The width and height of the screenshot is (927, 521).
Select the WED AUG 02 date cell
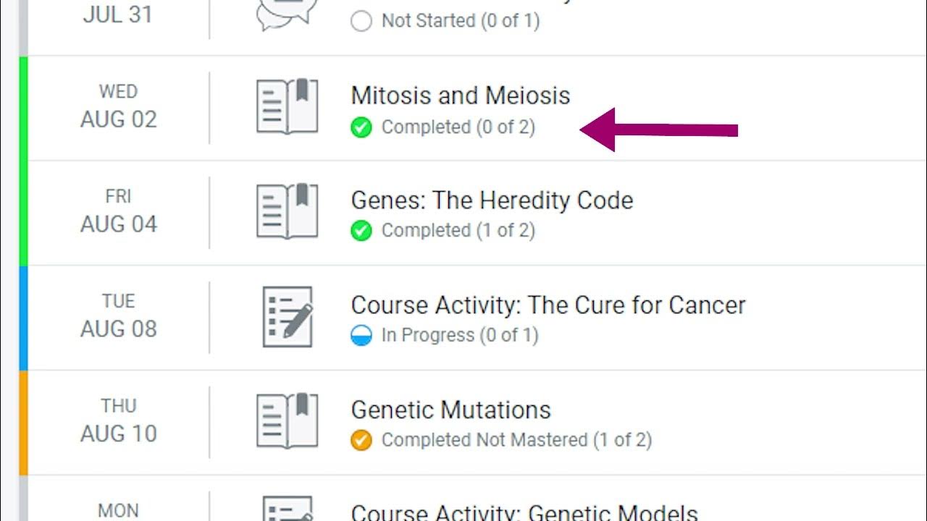(118, 106)
